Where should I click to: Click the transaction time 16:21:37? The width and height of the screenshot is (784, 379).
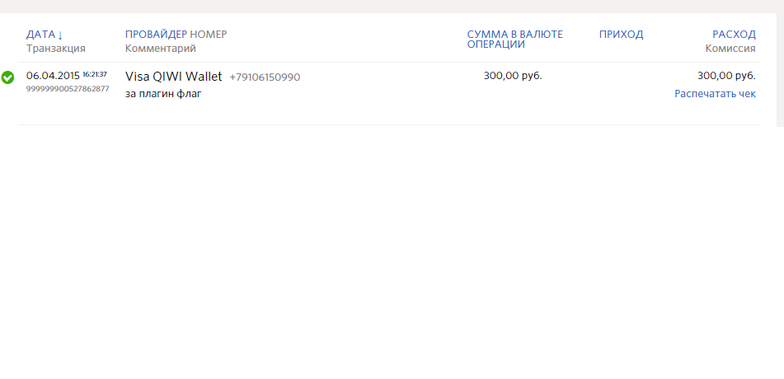[x=95, y=74]
